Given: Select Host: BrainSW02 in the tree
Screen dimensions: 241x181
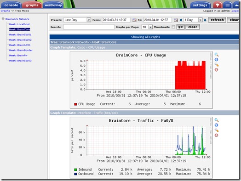Looking at the screenshot, I should 20,40.
